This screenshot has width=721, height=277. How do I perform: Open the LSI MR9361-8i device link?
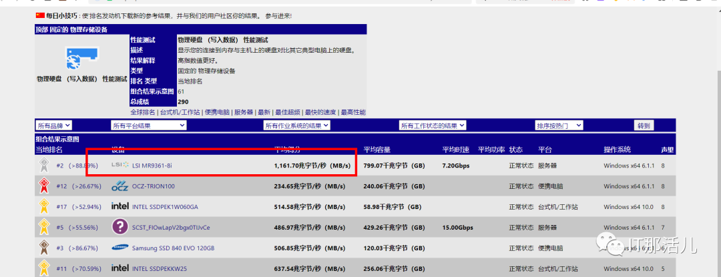pos(152,166)
